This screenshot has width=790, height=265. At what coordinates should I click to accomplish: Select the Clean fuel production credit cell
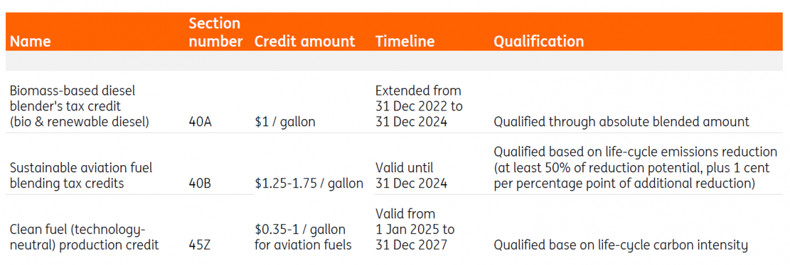click(84, 237)
